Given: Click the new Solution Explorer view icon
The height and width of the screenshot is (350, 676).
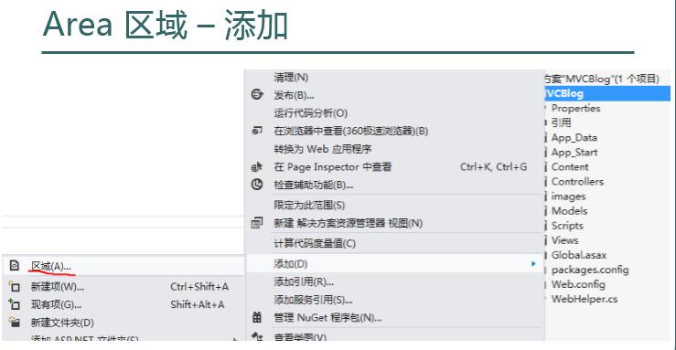Looking at the screenshot, I should [257, 223].
